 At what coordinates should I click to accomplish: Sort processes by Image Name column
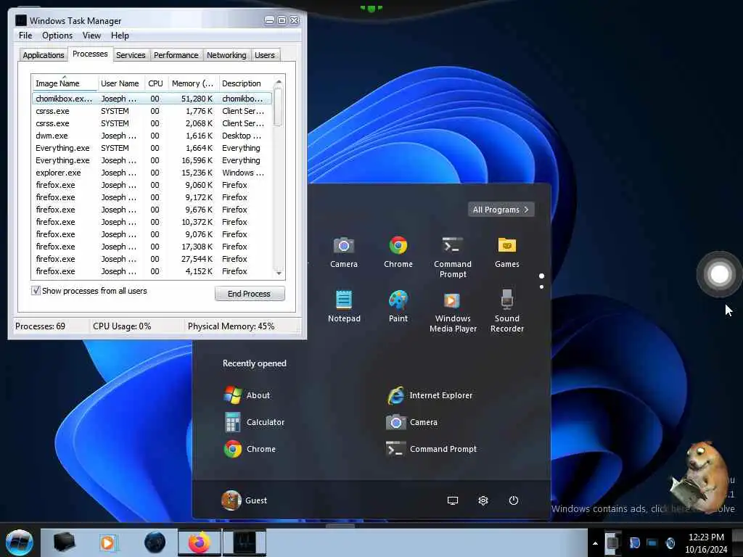(x=65, y=83)
